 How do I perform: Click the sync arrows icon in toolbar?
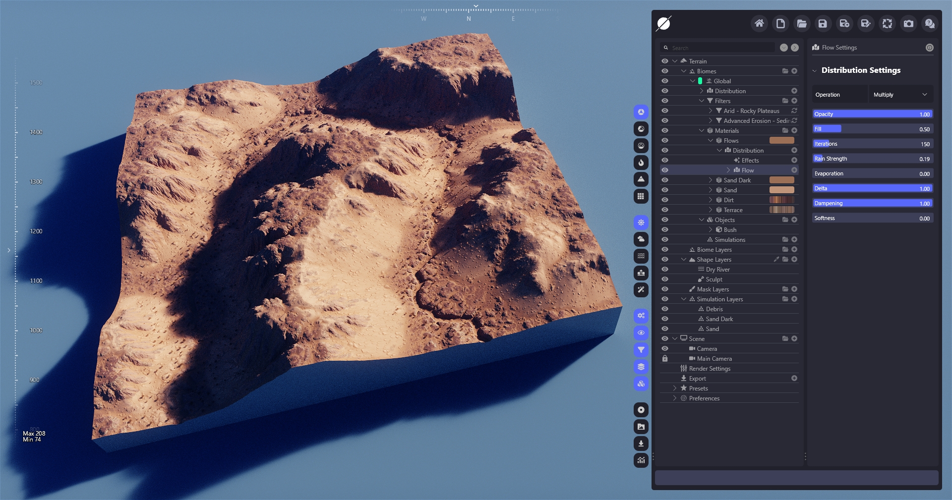887,24
